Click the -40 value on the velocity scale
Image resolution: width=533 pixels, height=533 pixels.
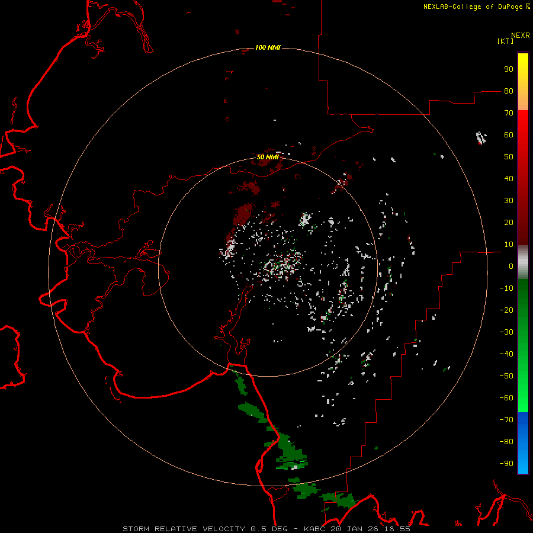tap(506, 354)
